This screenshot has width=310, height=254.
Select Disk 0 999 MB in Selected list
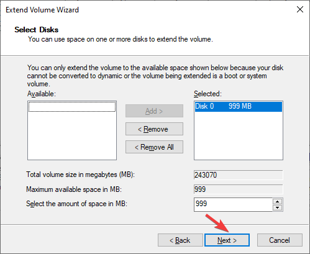click(x=239, y=106)
